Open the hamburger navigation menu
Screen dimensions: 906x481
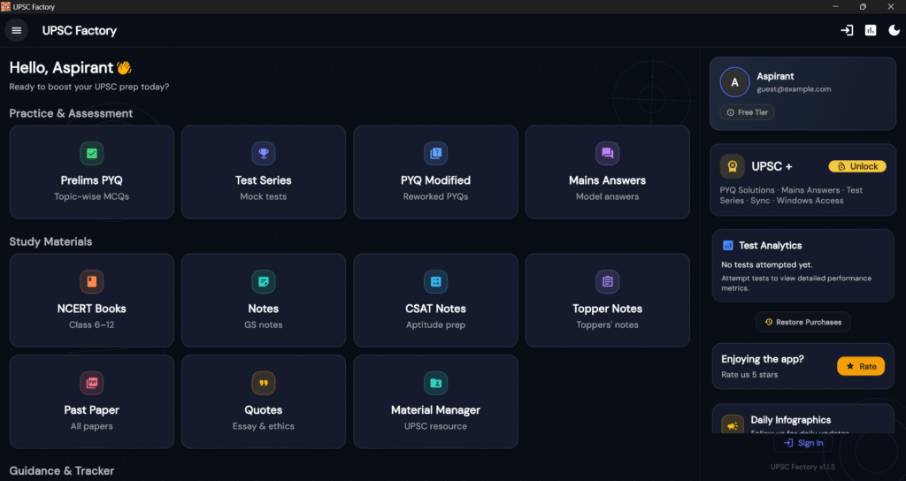(16, 31)
